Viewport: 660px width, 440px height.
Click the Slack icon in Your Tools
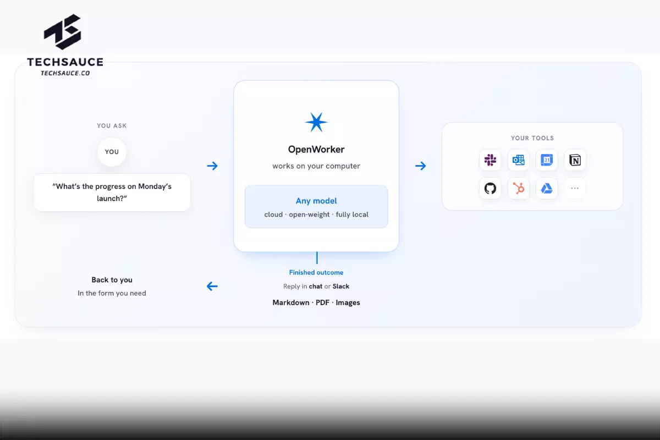pyautogui.click(x=490, y=160)
